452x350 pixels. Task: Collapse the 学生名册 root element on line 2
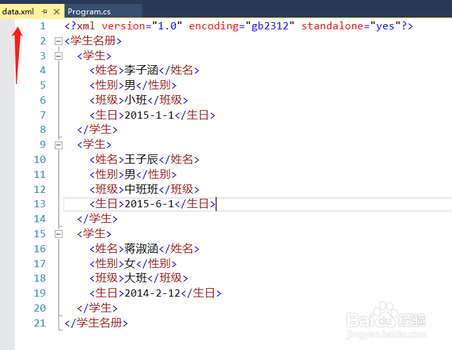pos(59,41)
